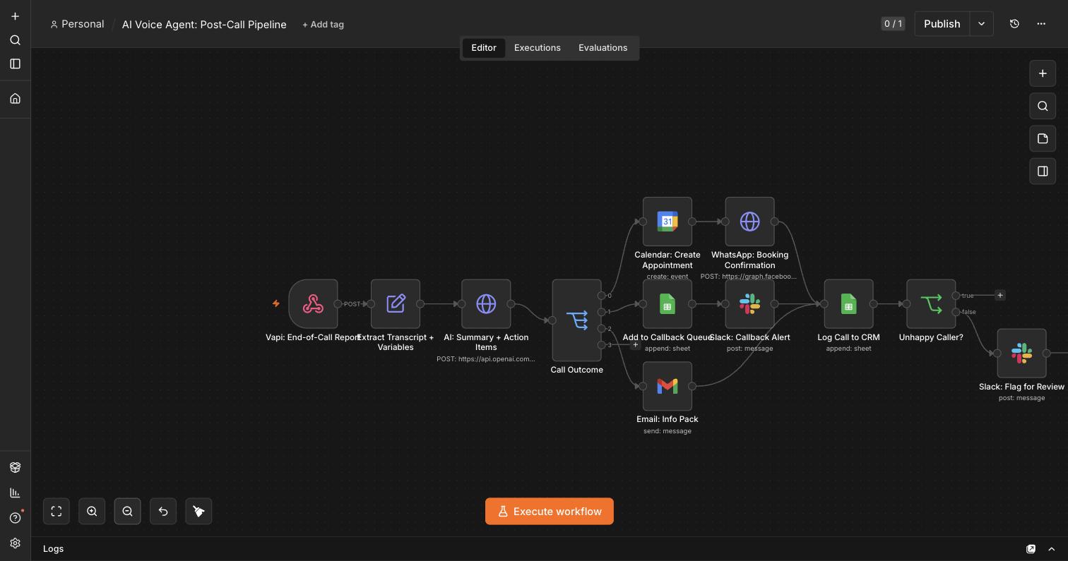The height and width of the screenshot is (561, 1068).
Task: Click the workflow name AI Voice Agent
Action: [x=204, y=24]
